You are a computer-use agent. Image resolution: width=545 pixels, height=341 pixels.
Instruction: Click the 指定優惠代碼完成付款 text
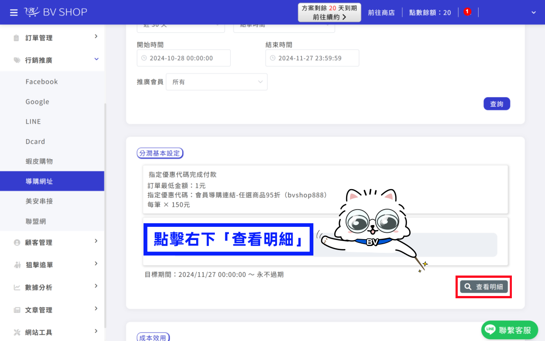182,175
